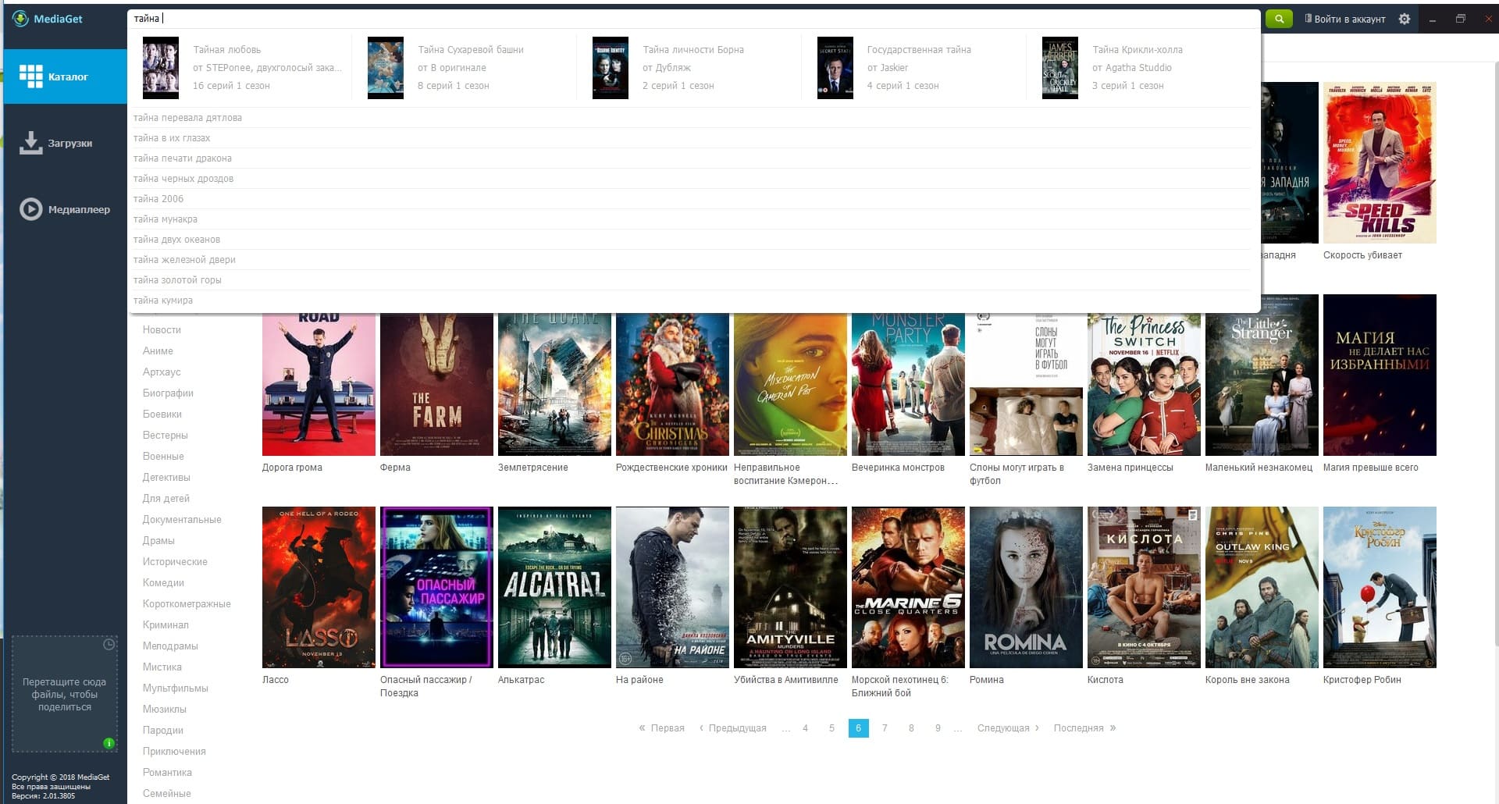Click the MediaGet logo icon
1499x804 pixels.
click(20, 19)
